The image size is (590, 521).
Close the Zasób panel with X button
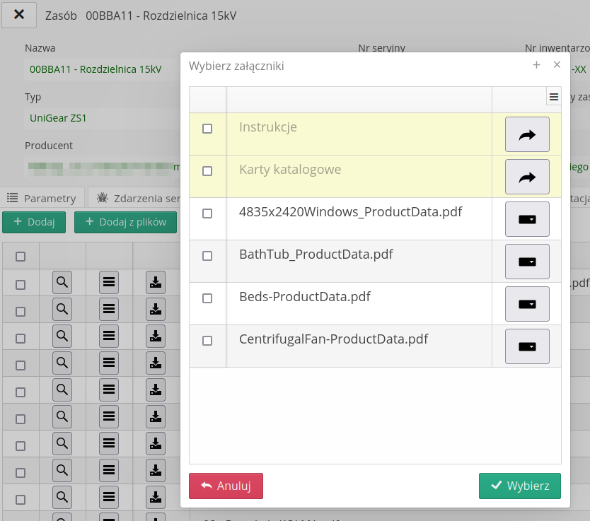point(19,14)
